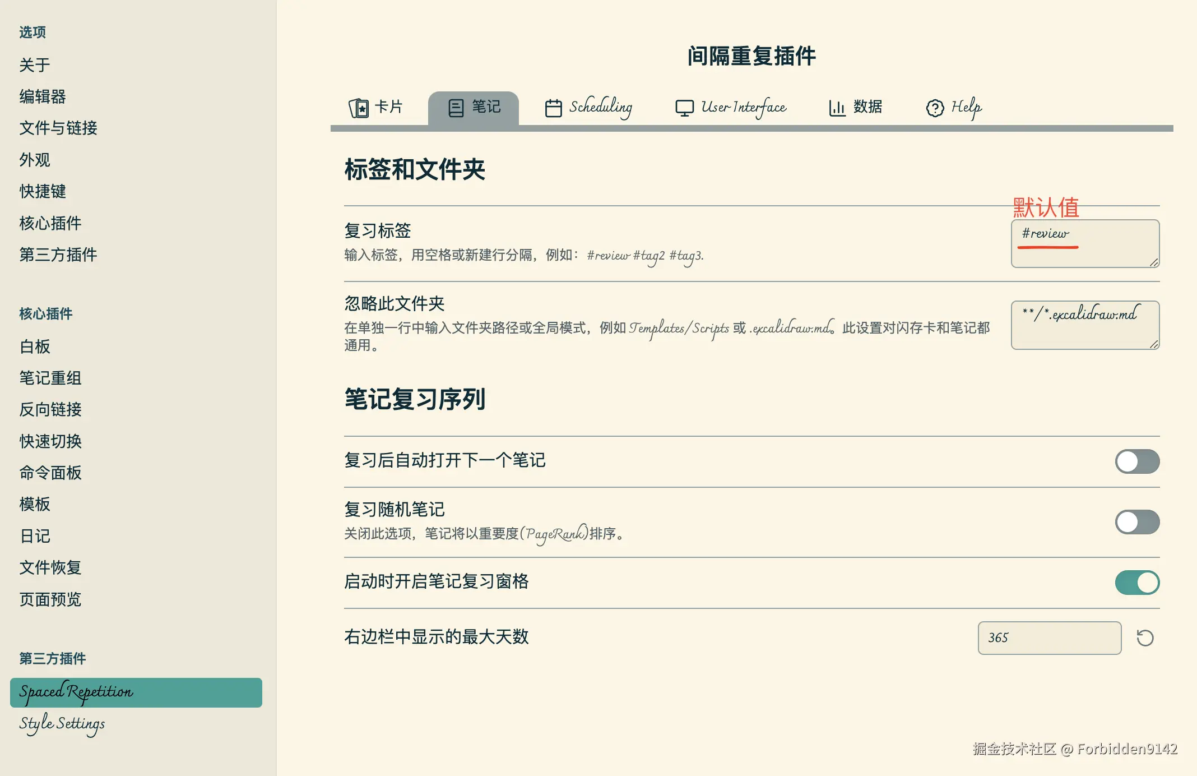1197x776 pixels.
Task: Disable the 启动时开启笔记复习窗格 toggle
Action: tap(1136, 582)
